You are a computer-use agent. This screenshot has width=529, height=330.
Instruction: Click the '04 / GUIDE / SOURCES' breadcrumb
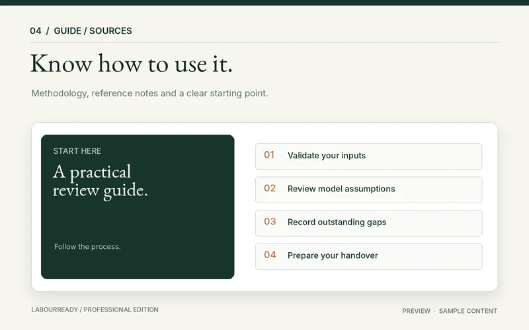[81, 31]
